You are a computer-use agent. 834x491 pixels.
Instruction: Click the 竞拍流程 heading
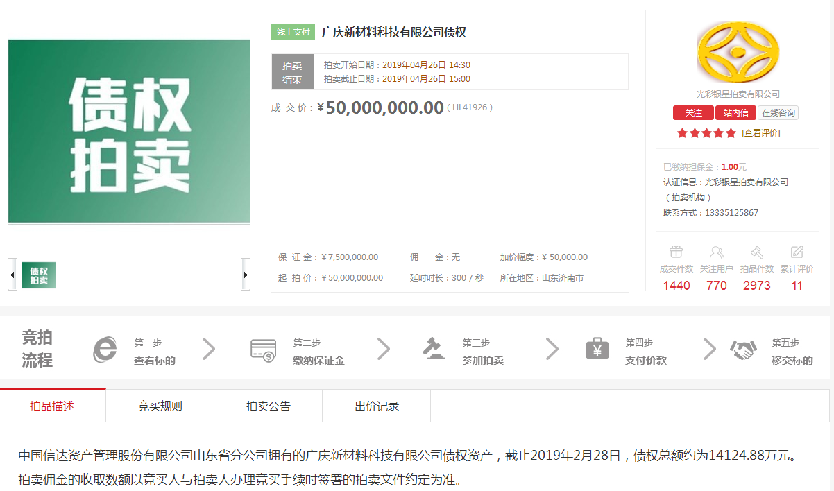tap(37, 349)
